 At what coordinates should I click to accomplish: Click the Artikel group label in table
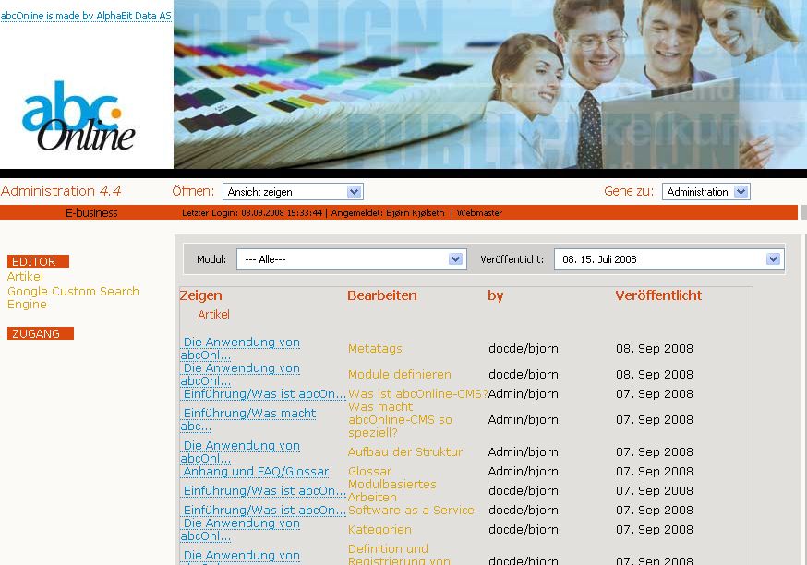point(213,315)
